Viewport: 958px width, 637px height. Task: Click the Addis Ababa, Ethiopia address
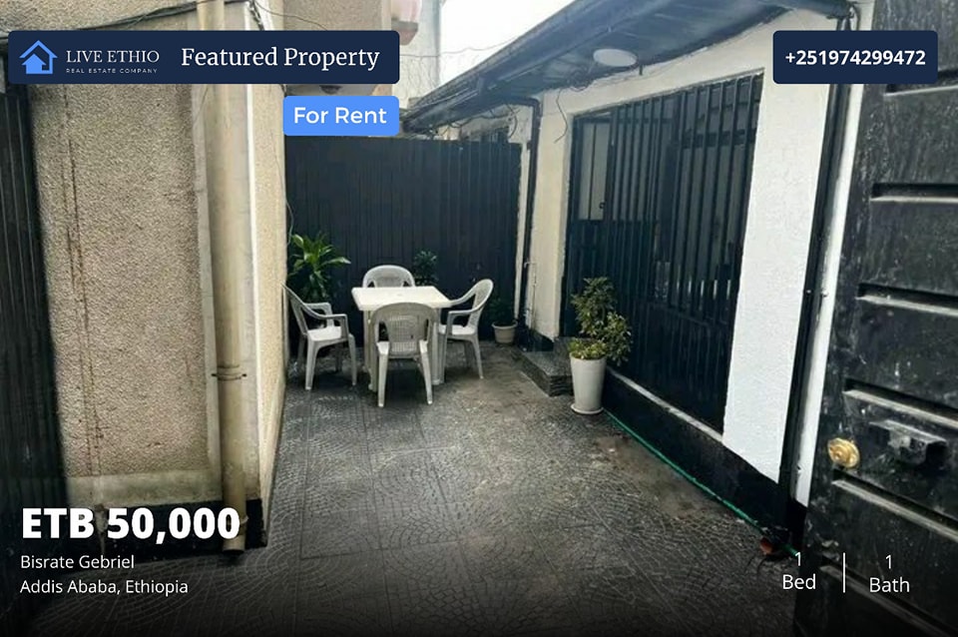point(104,587)
